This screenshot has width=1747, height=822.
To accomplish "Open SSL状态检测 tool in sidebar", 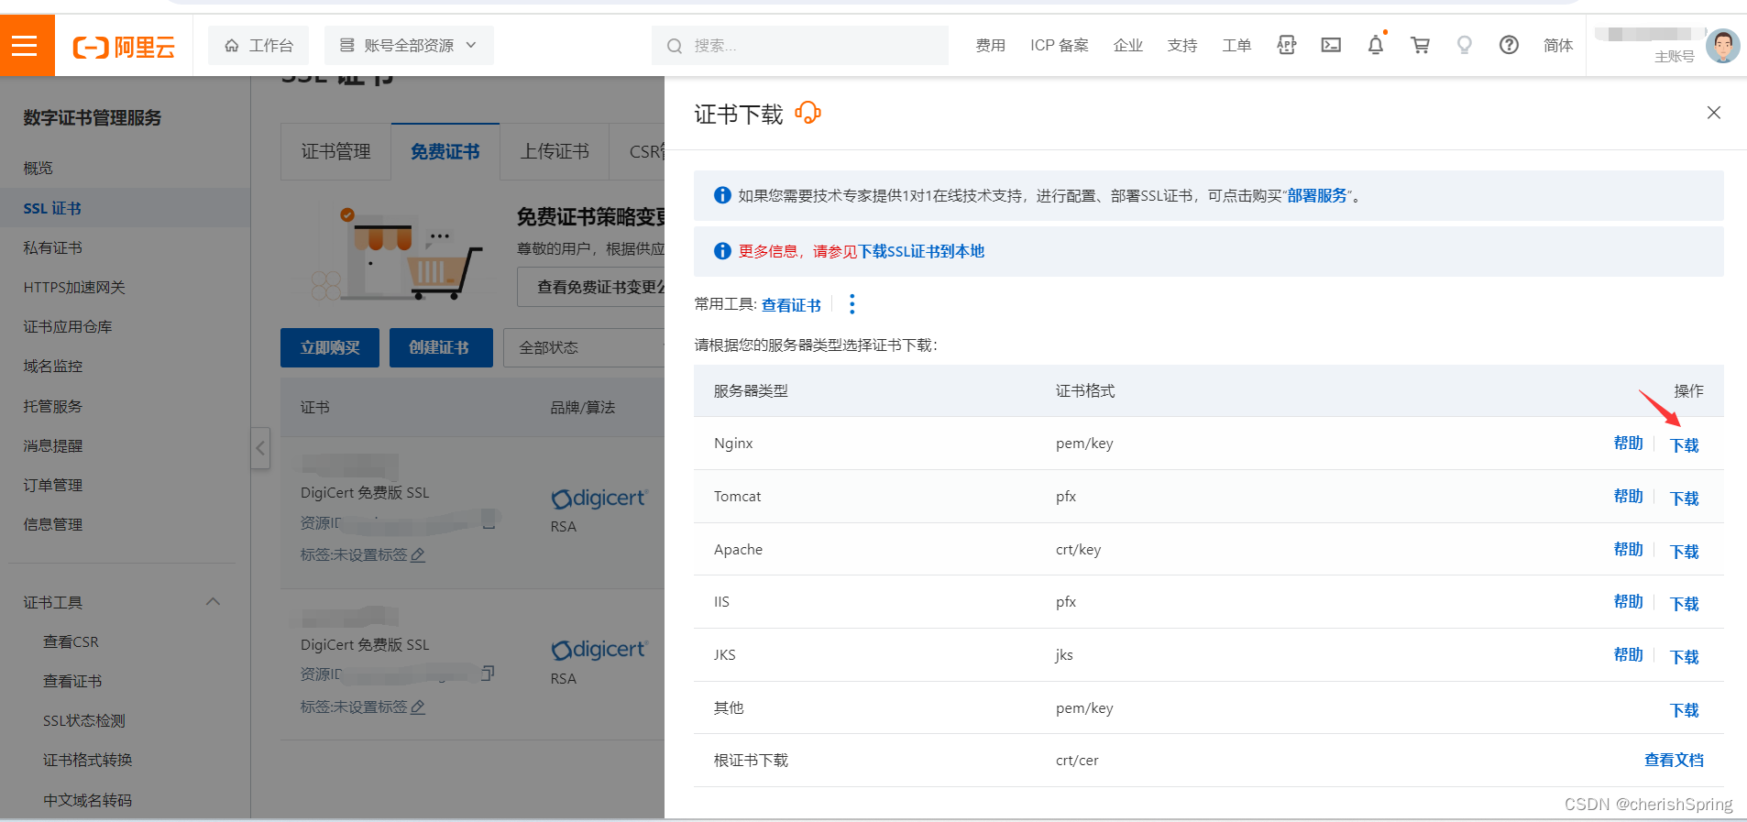I will [83, 720].
